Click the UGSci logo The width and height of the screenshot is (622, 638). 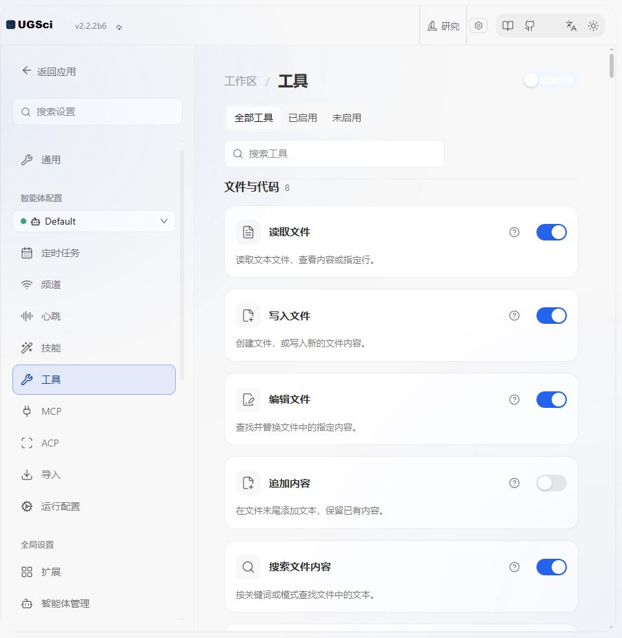(x=30, y=25)
